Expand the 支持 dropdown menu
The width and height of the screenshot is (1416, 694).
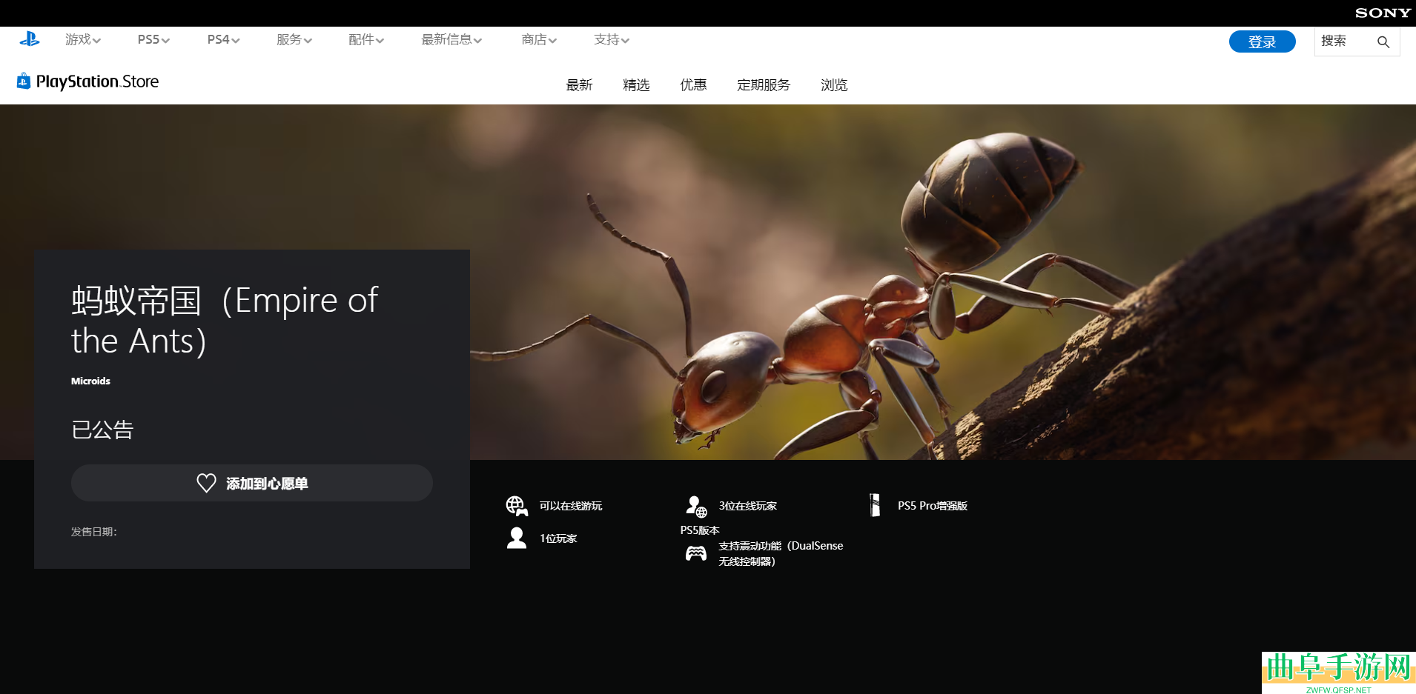tap(612, 40)
